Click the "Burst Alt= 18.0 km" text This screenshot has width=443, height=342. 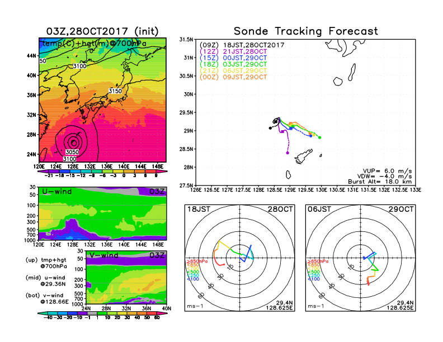tap(380, 182)
